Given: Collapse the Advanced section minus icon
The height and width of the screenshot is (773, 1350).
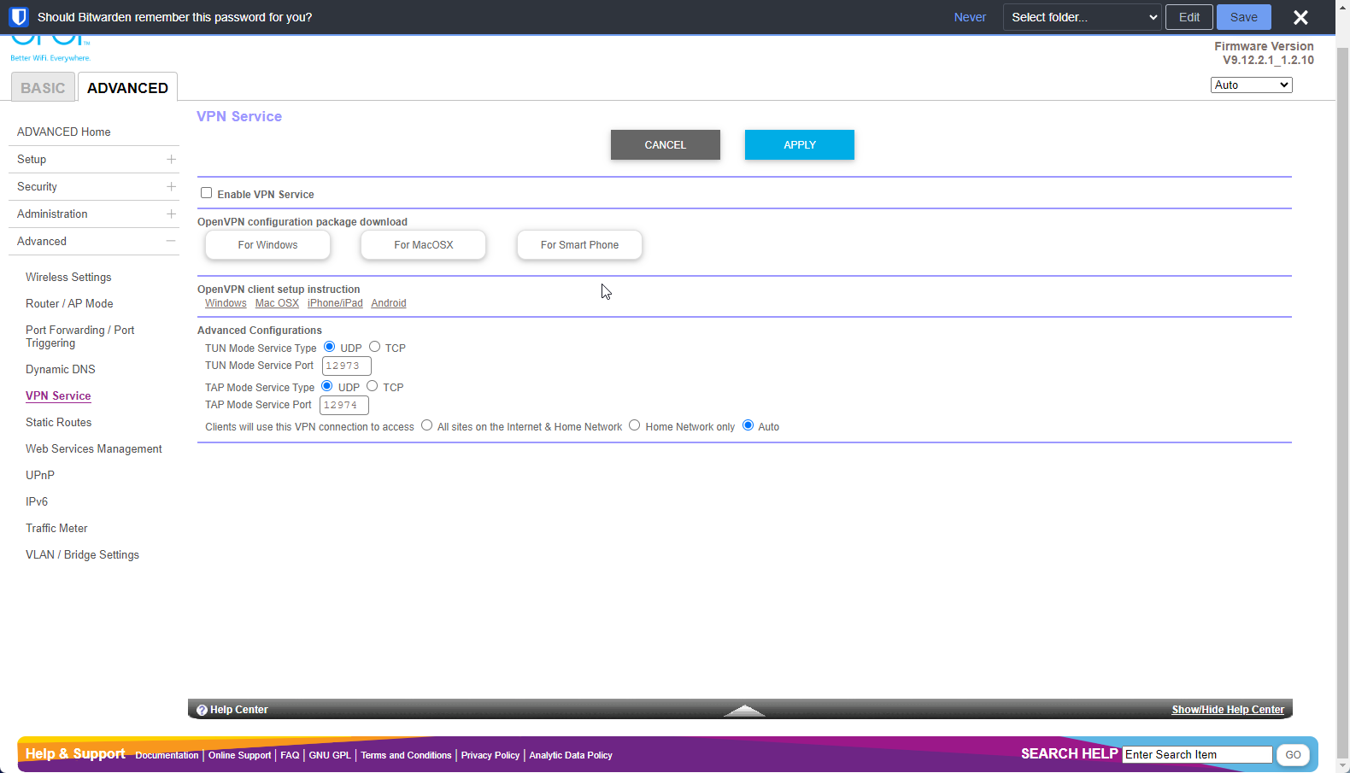Looking at the screenshot, I should tap(171, 242).
